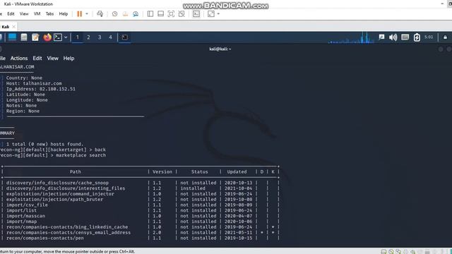Click the import/csv_file path
The width and height of the screenshot is (452, 254).
click(x=27, y=205)
